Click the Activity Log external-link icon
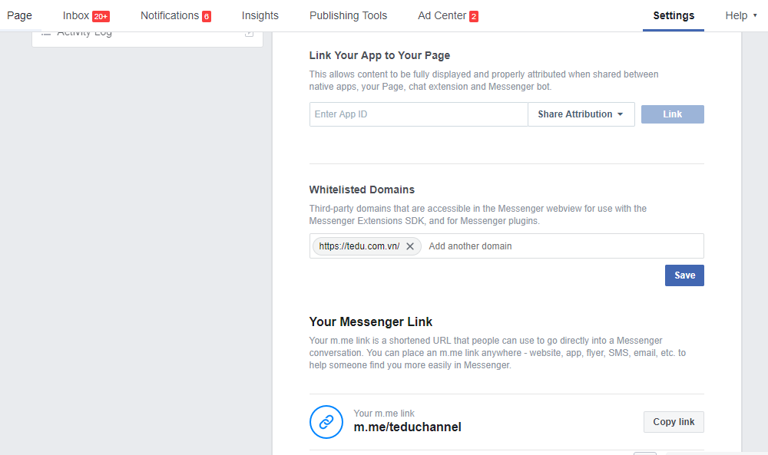768x455 pixels. pyautogui.click(x=249, y=33)
